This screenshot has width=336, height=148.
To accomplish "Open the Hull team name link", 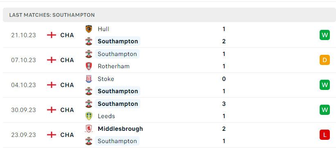I will tap(103, 29).
